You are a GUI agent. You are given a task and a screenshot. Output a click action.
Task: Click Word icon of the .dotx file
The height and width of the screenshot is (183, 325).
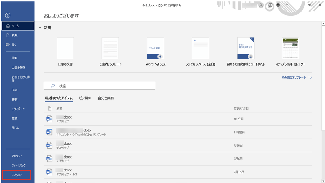pos(49,132)
